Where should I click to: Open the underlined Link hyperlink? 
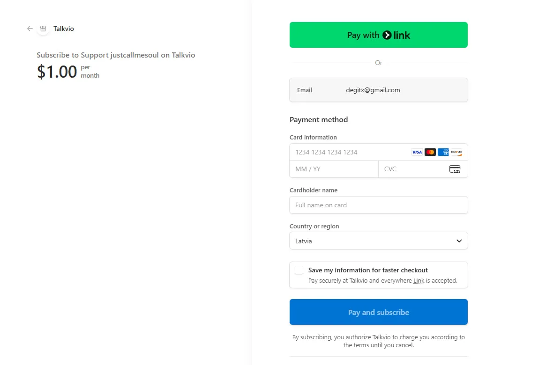[x=418, y=281]
